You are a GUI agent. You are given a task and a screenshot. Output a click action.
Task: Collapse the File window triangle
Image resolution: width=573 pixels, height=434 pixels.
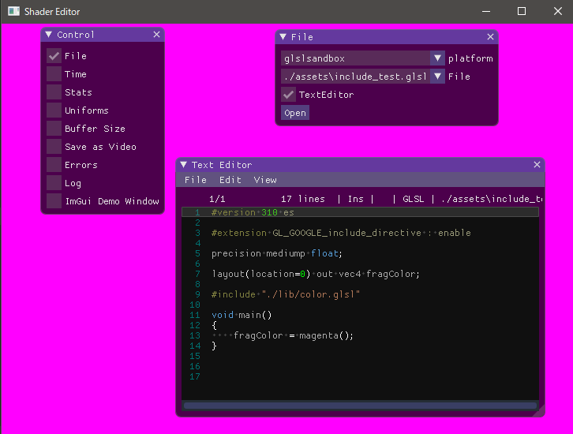[283, 36]
